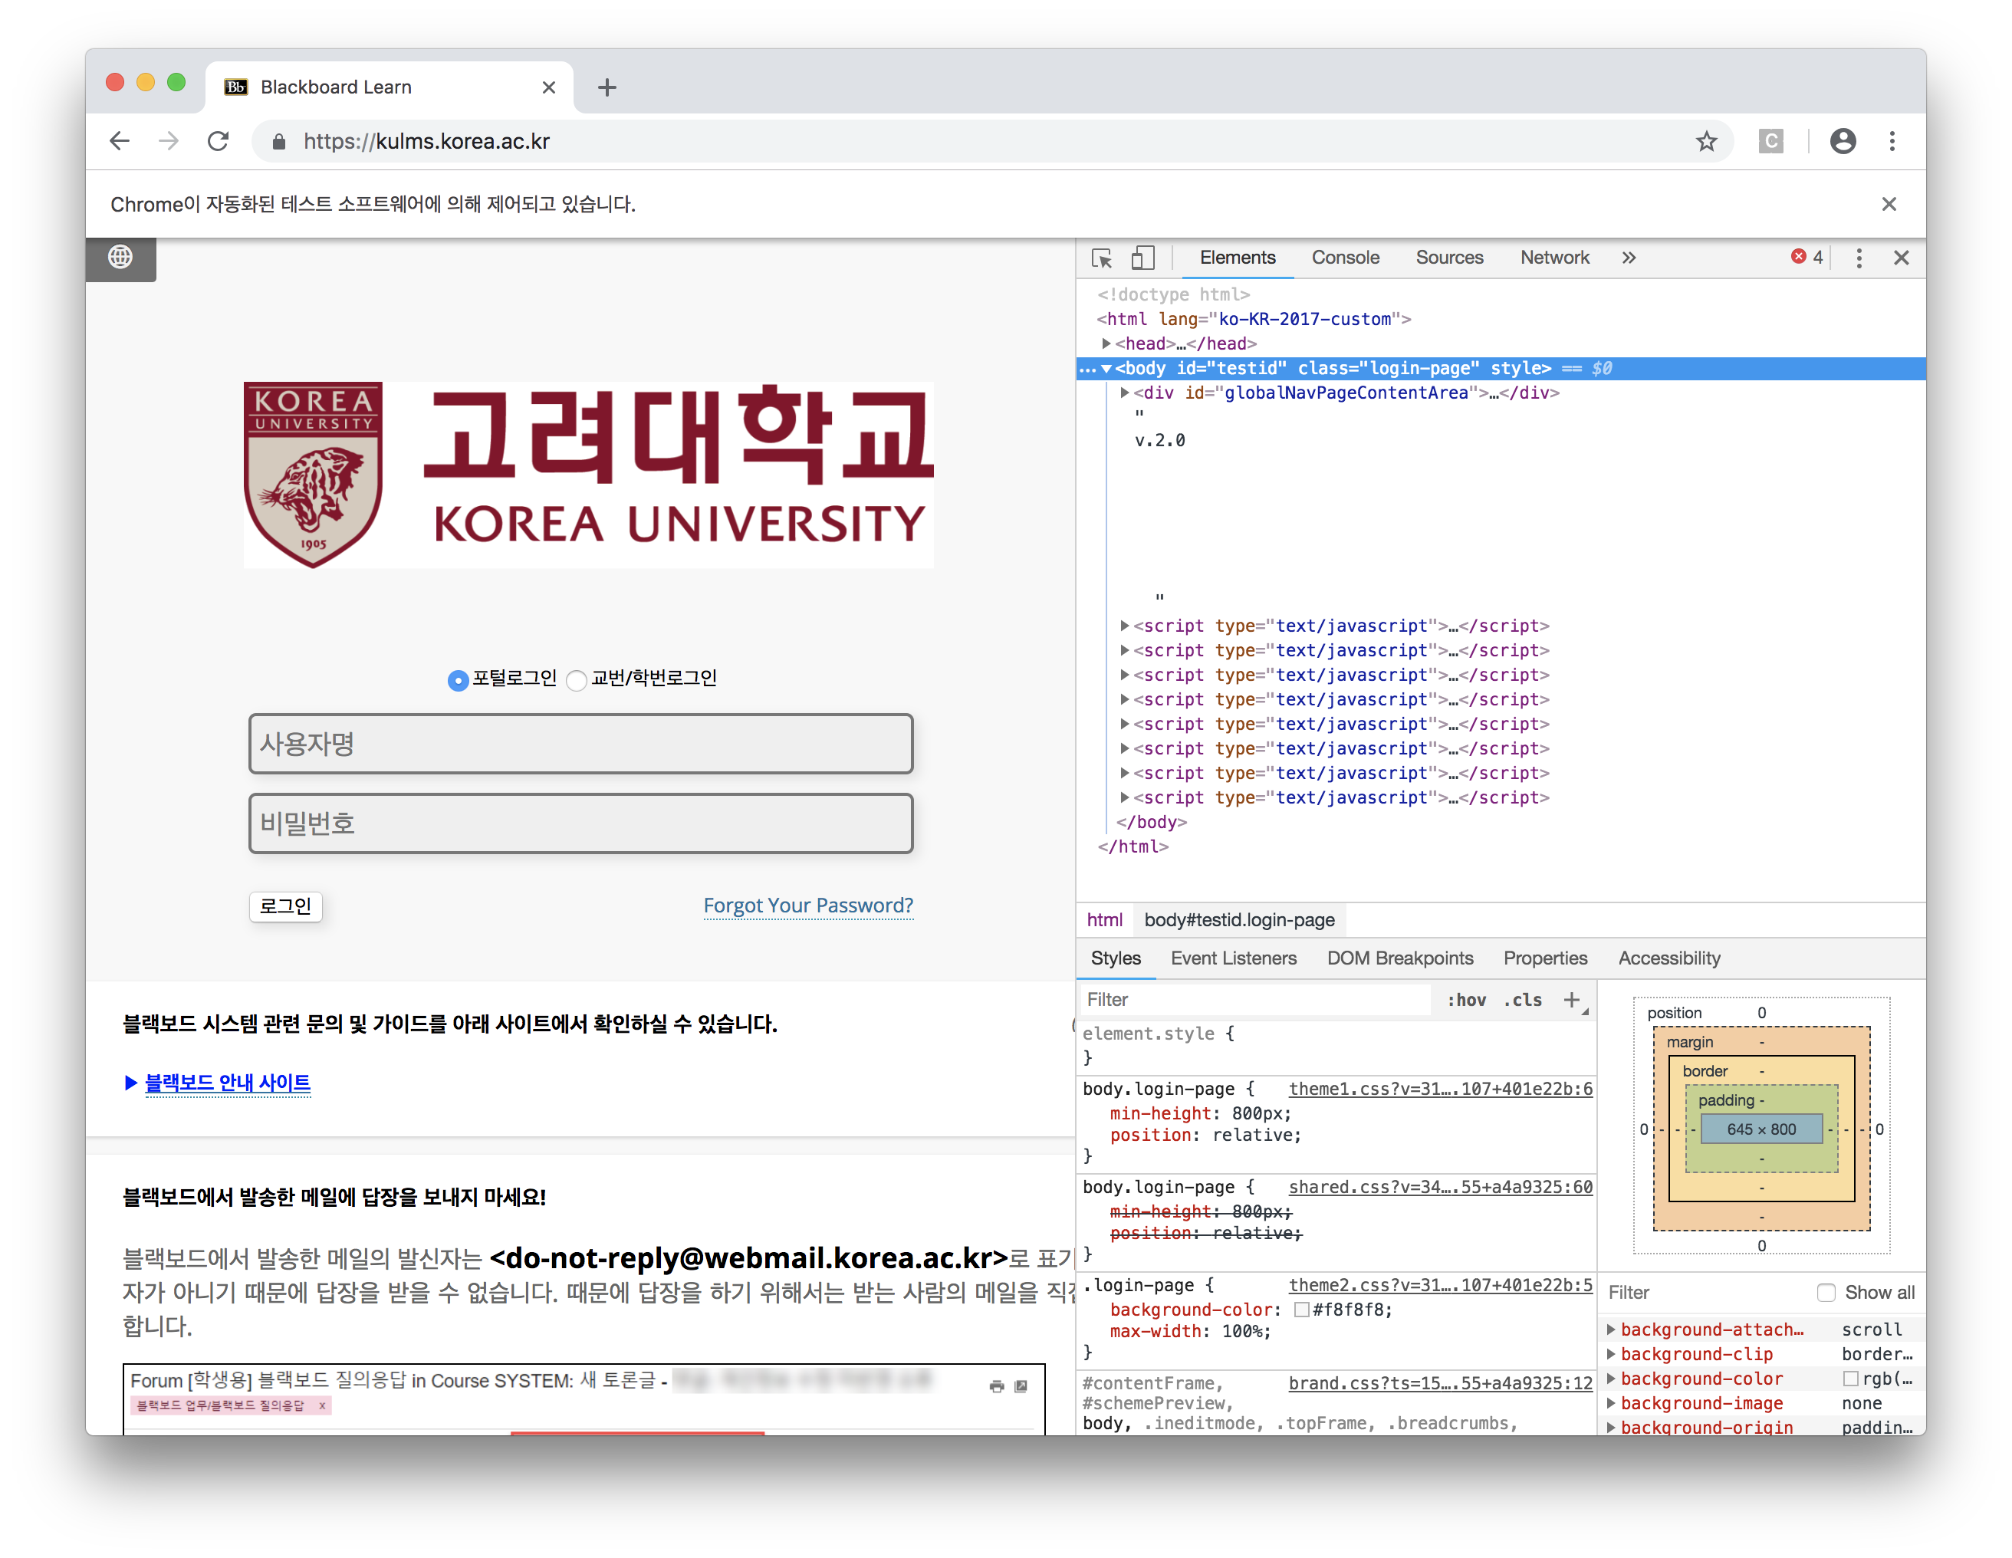This screenshot has width=2012, height=1558.
Task: Toggle the device toolbar icon in DevTools
Action: 1142,258
